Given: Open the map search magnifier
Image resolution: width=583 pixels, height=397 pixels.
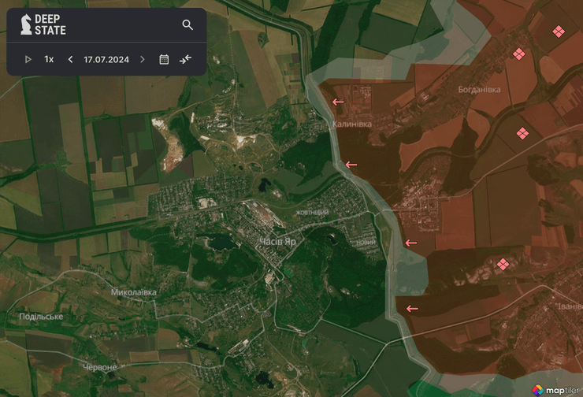Looking at the screenshot, I should (188, 24).
